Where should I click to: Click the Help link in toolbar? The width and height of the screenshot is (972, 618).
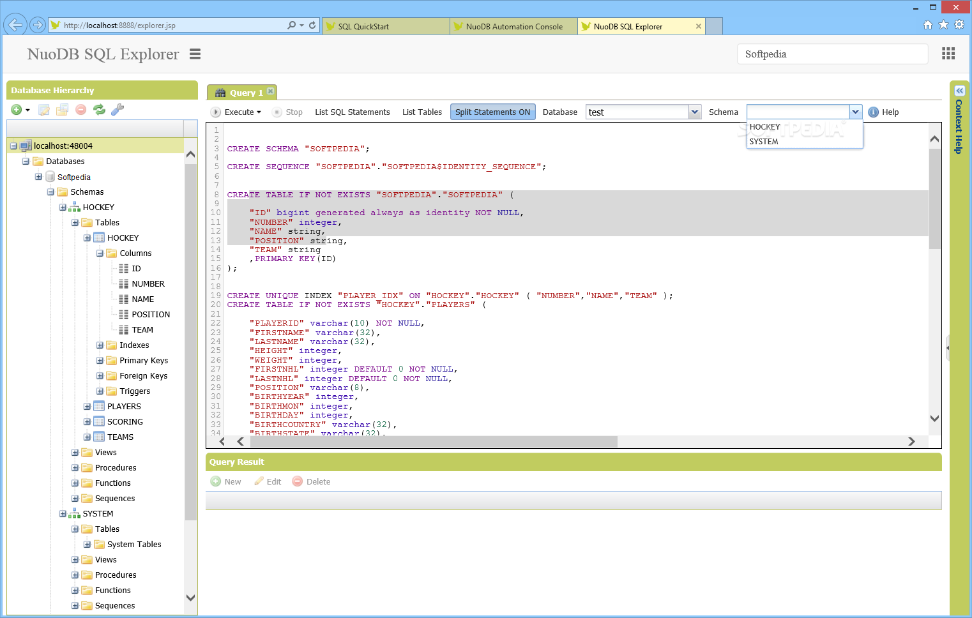coord(890,112)
